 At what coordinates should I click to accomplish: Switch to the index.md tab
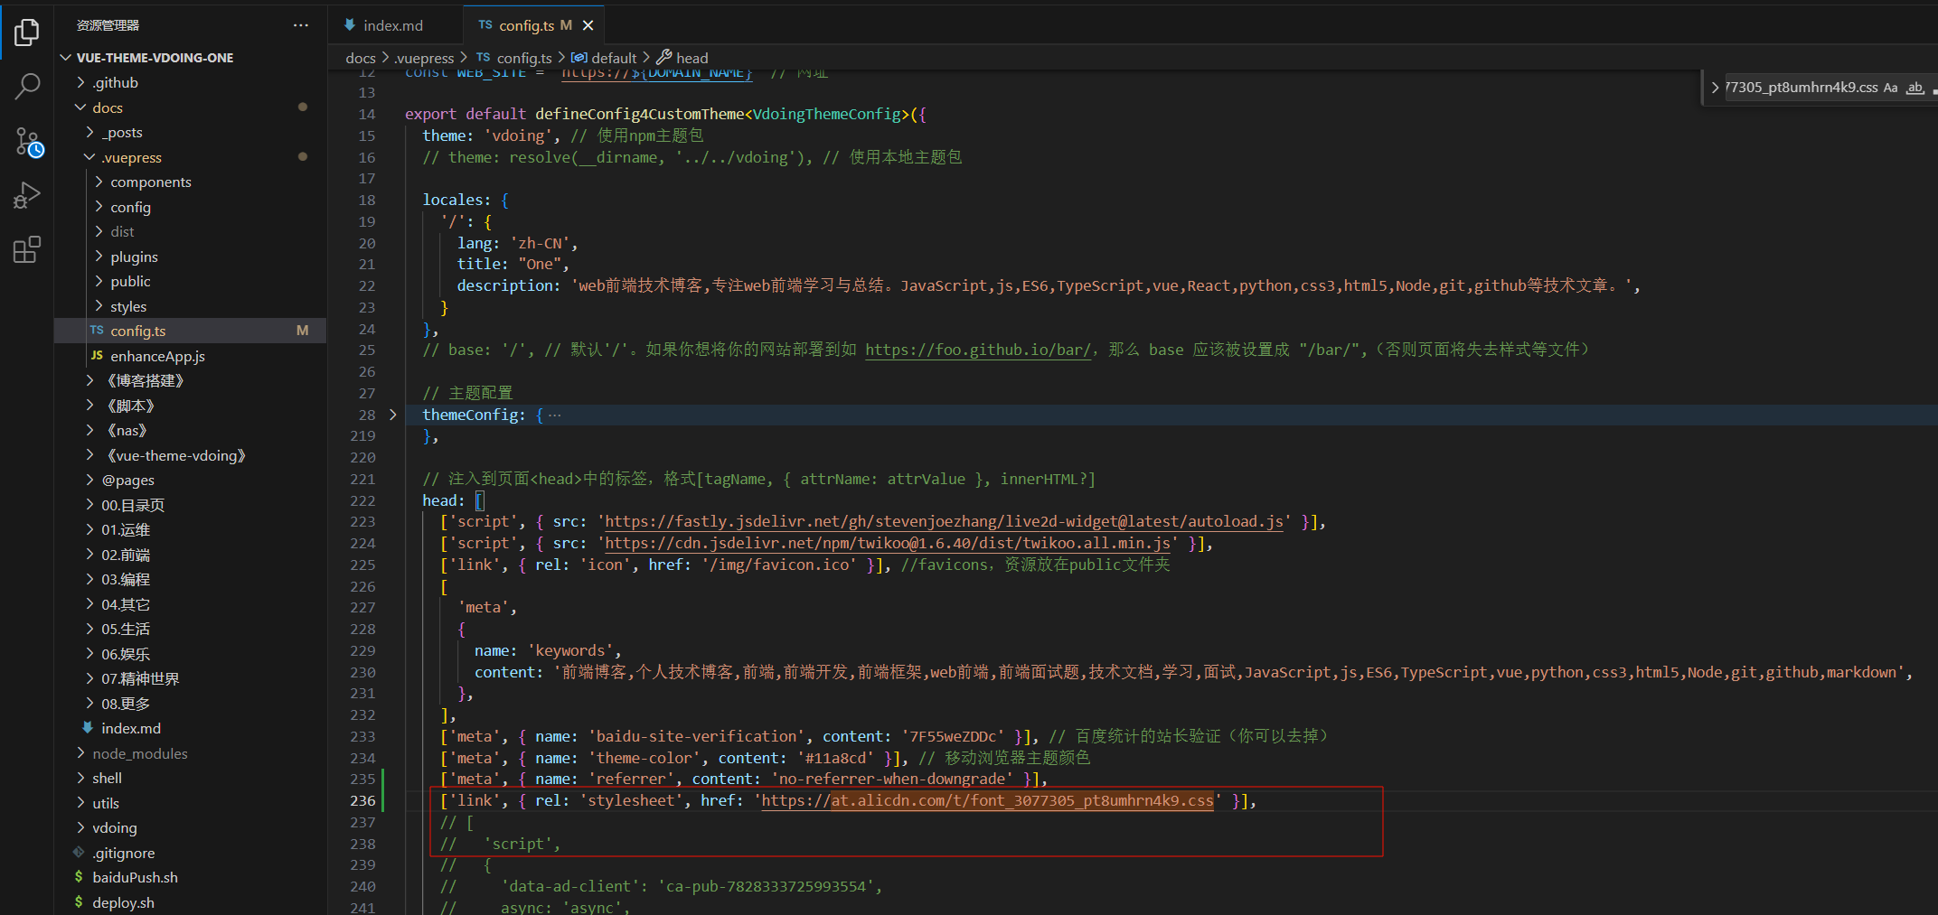pyautogui.click(x=395, y=25)
